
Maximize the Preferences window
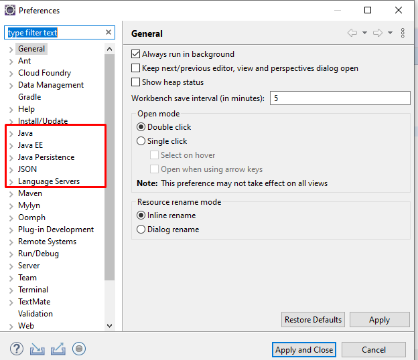[368, 10]
